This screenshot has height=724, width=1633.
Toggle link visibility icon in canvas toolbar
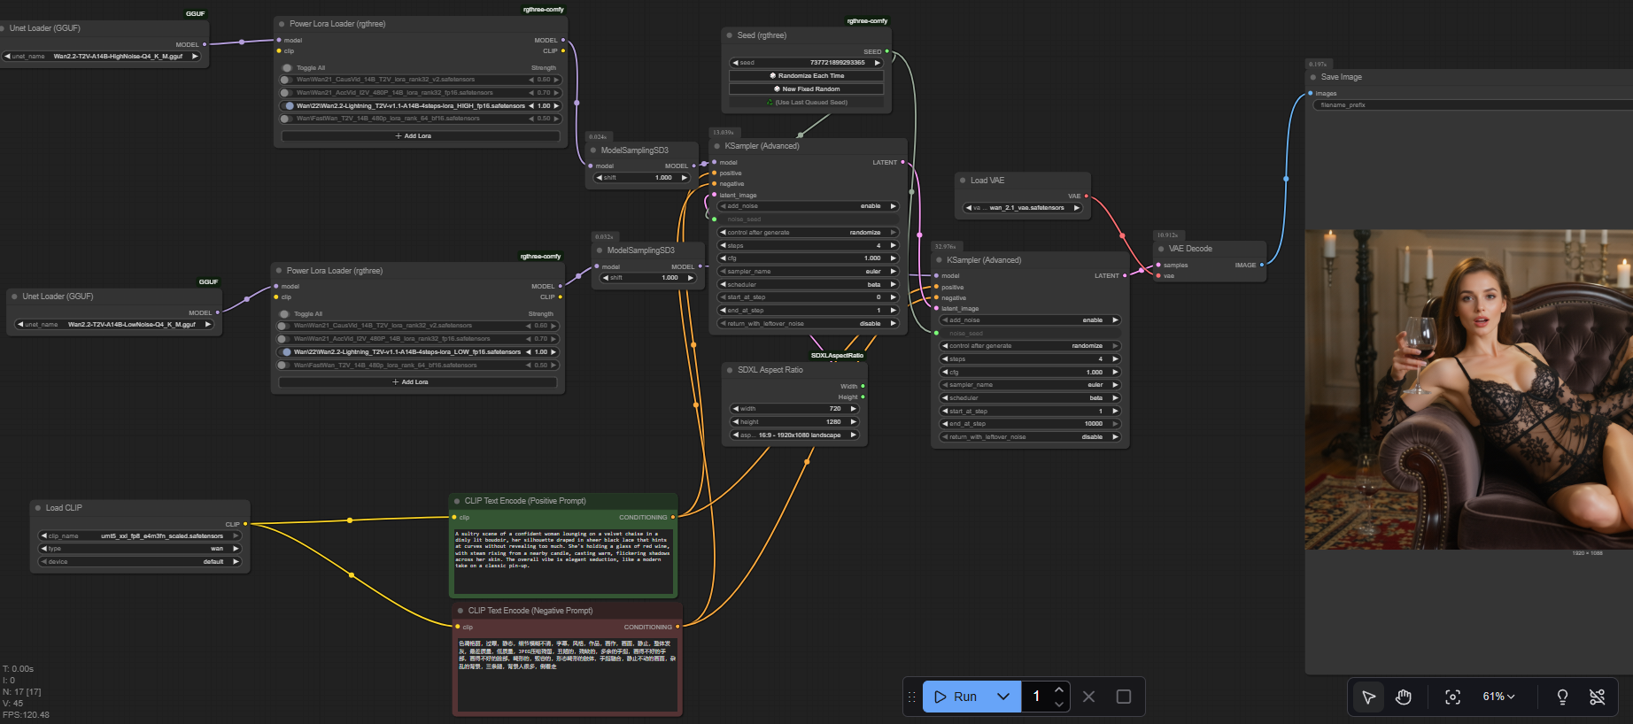point(1597,697)
